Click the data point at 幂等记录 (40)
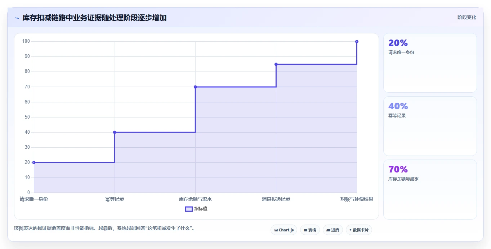 pyautogui.click(x=115, y=132)
